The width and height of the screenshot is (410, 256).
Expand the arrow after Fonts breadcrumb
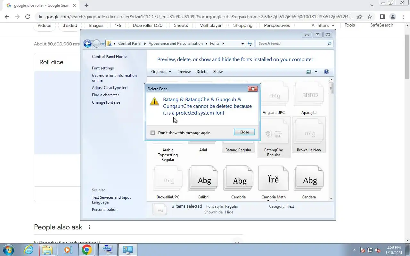[223, 44]
